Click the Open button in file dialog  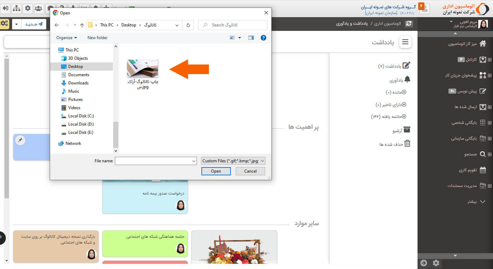click(216, 171)
